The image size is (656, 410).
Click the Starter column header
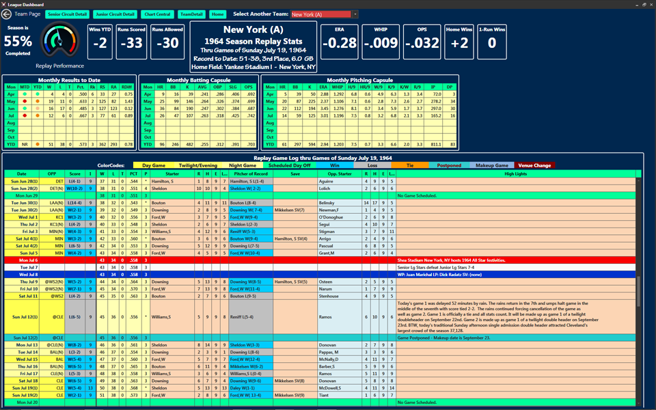(172, 174)
